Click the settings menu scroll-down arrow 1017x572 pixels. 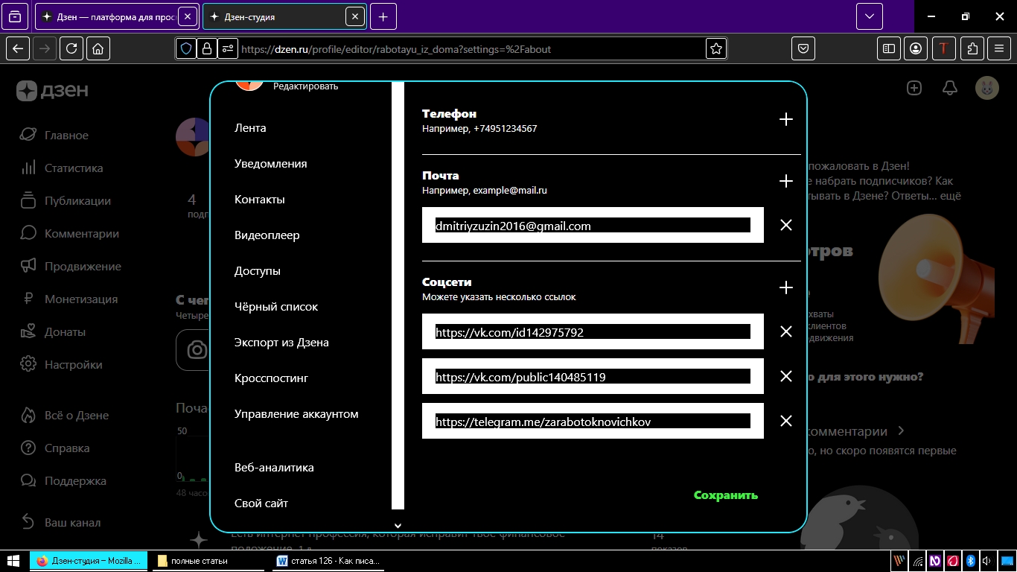coord(398,526)
